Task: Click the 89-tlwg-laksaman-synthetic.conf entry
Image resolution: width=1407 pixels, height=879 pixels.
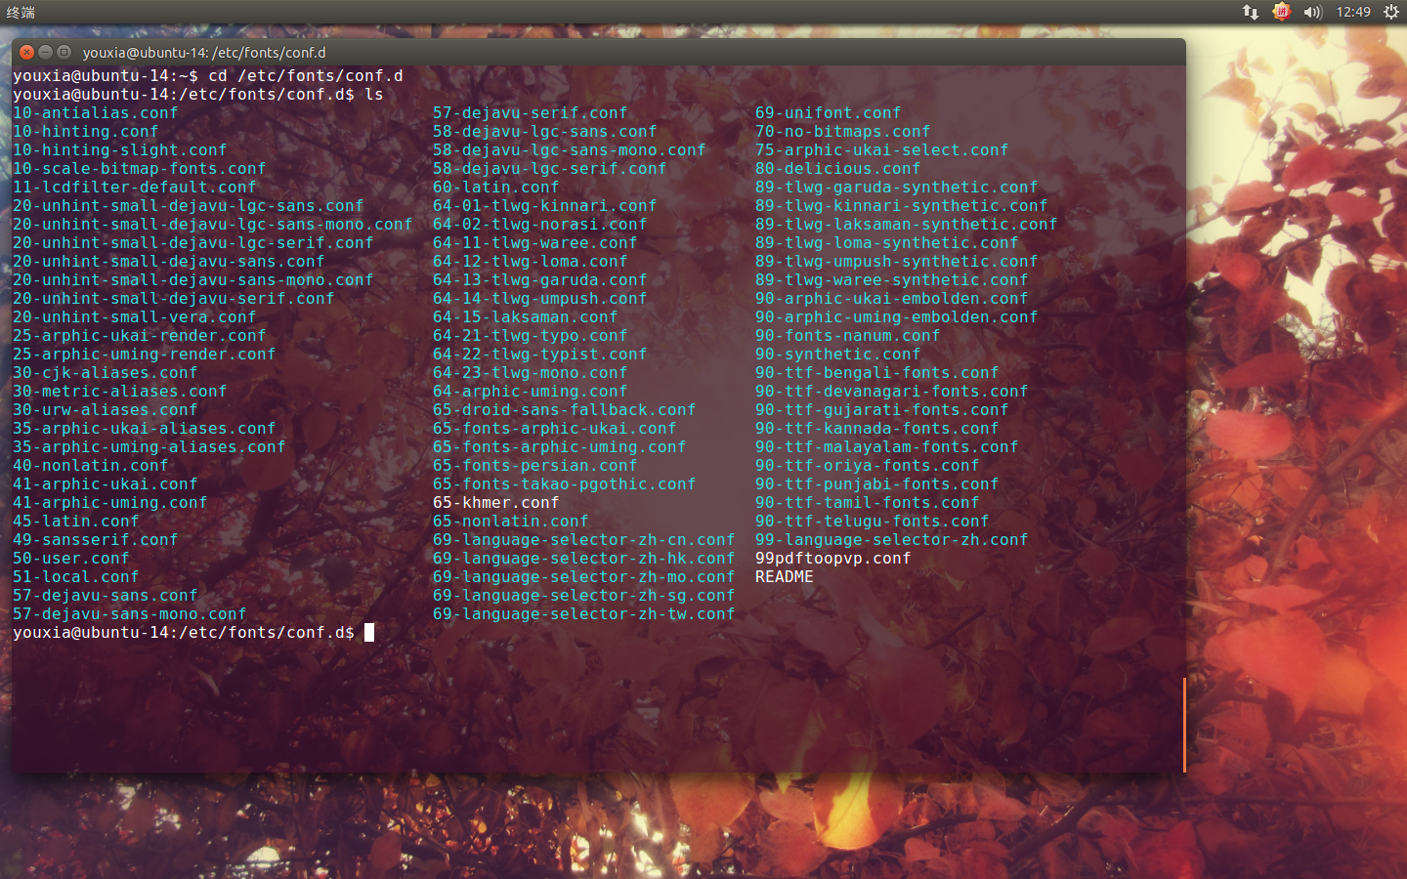Action: [x=907, y=225]
